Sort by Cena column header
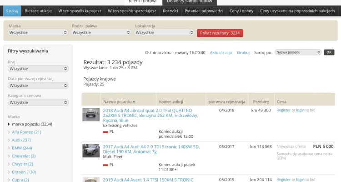This screenshot has width=341, height=182. point(281,101)
